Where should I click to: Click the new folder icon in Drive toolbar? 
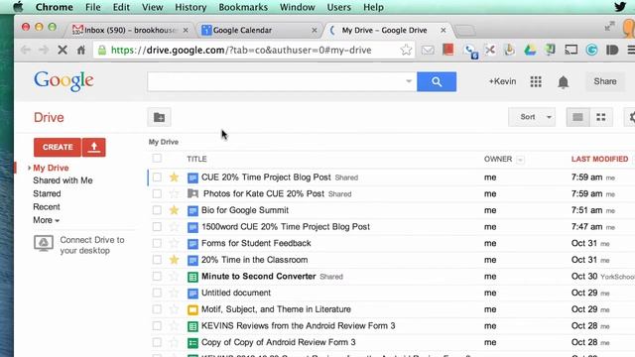pyautogui.click(x=159, y=117)
